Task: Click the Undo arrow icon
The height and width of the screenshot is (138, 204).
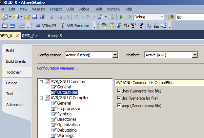Action: pyautogui.click(x=77, y=17)
